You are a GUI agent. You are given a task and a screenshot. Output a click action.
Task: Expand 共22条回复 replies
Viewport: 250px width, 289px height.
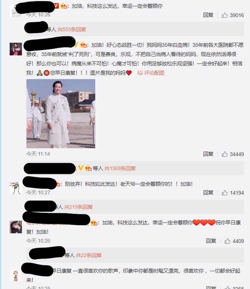[x=89, y=255]
